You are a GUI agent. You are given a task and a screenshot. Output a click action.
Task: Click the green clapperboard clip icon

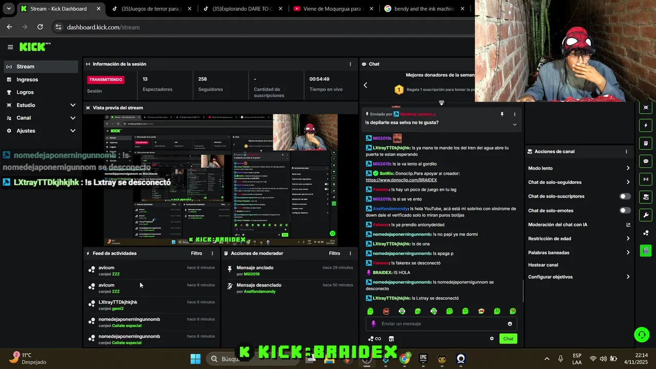tap(646, 251)
